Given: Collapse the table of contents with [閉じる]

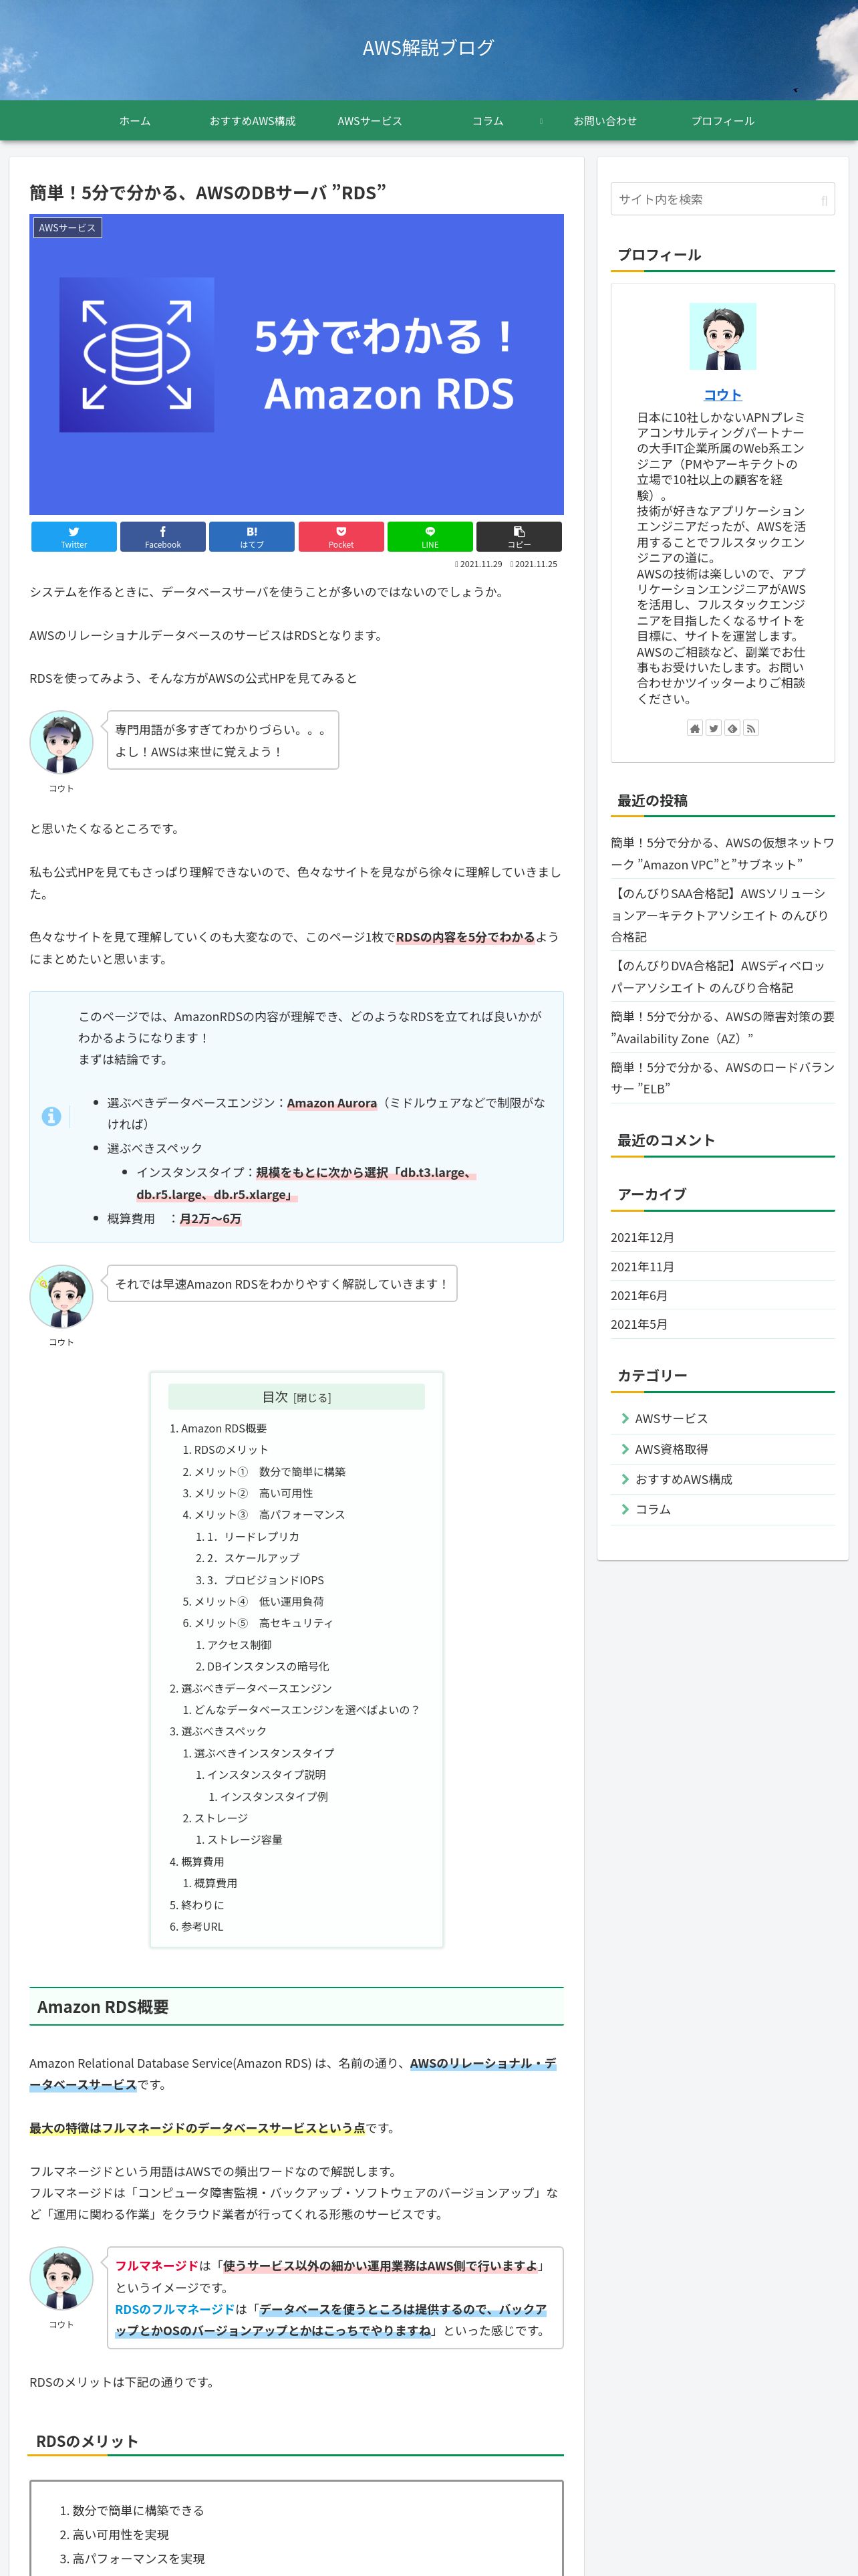Looking at the screenshot, I should point(313,1398).
